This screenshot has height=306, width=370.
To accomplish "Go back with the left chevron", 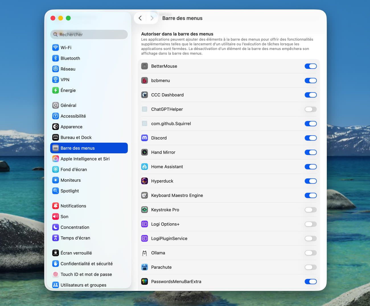I will click(x=140, y=18).
